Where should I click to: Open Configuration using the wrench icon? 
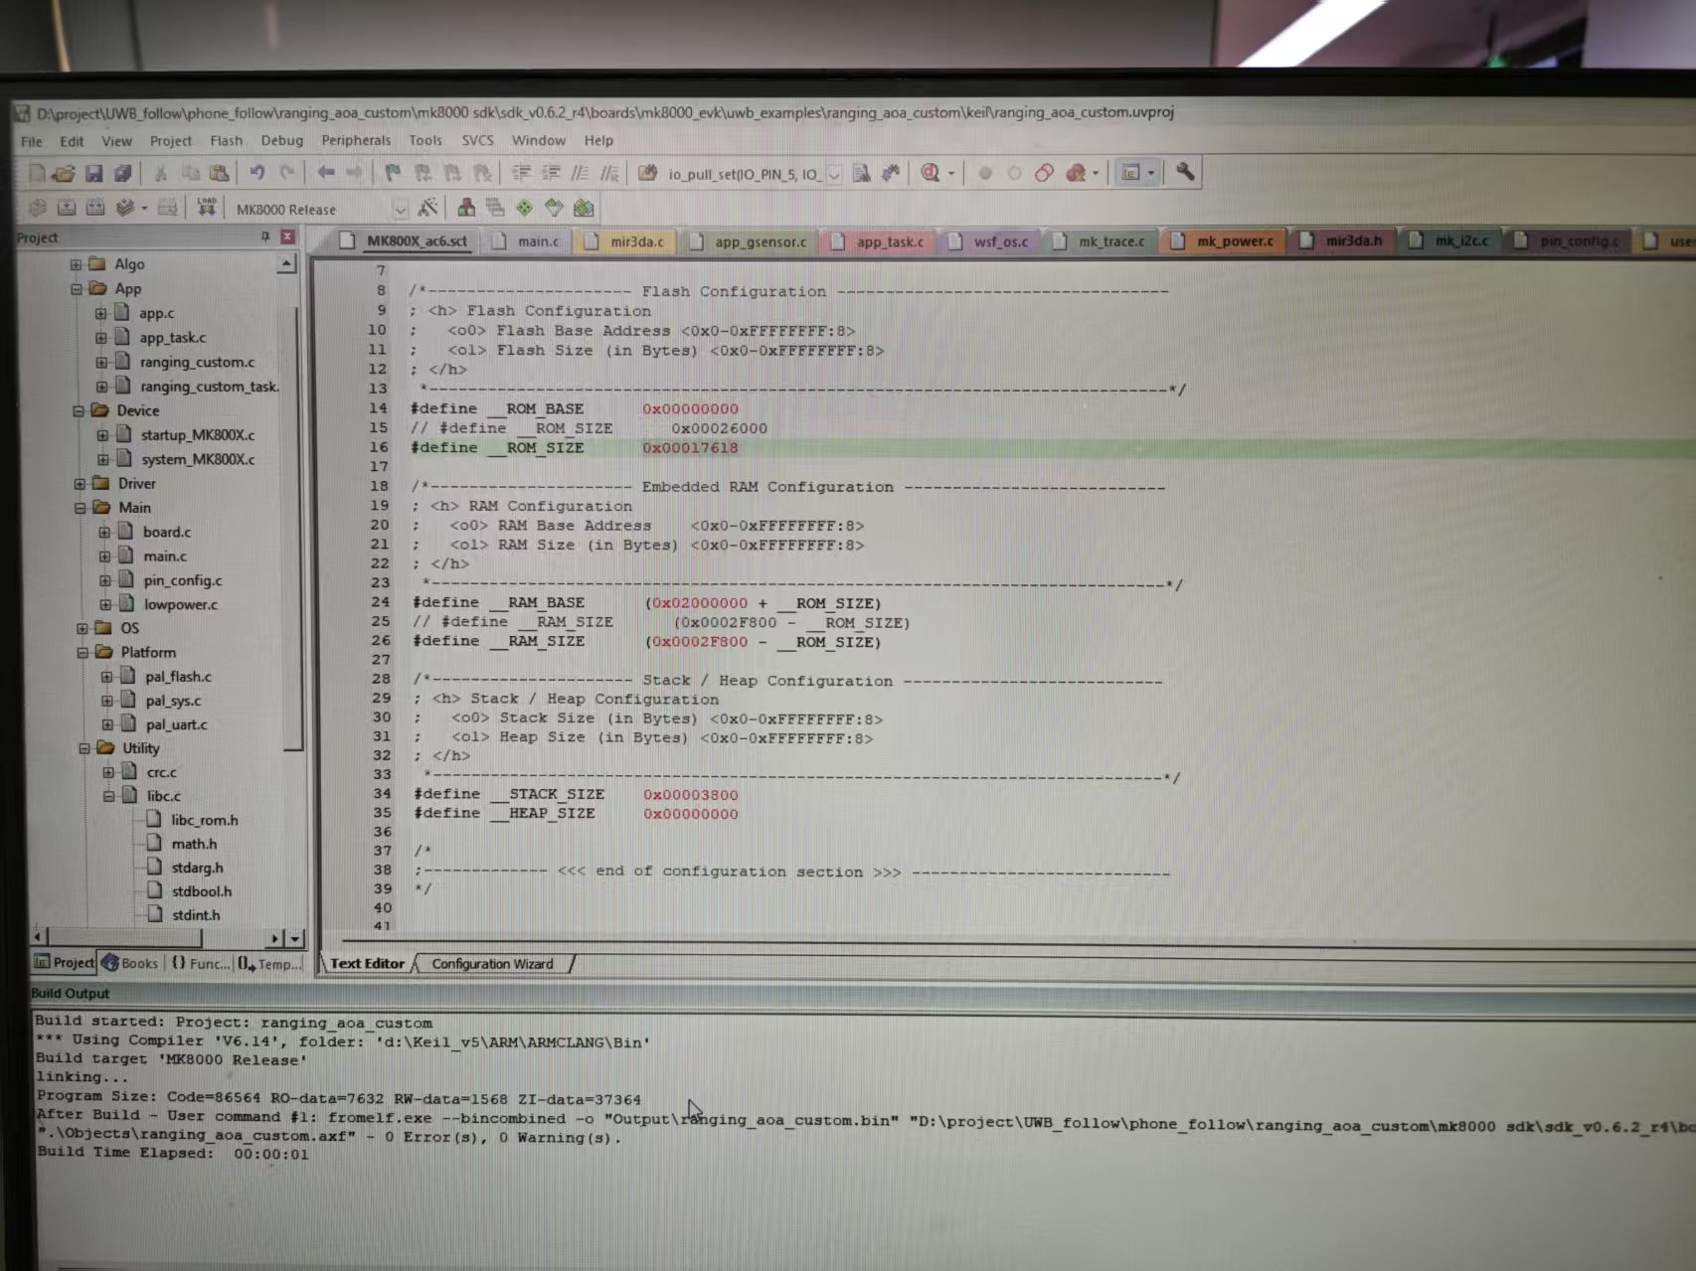click(1185, 172)
